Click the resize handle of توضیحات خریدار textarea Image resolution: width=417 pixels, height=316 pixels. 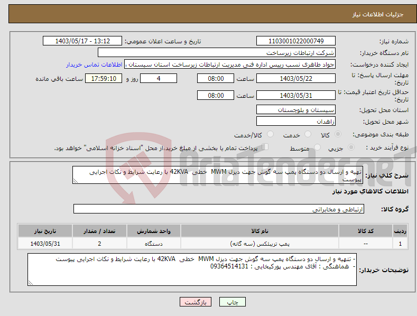pos(31,283)
